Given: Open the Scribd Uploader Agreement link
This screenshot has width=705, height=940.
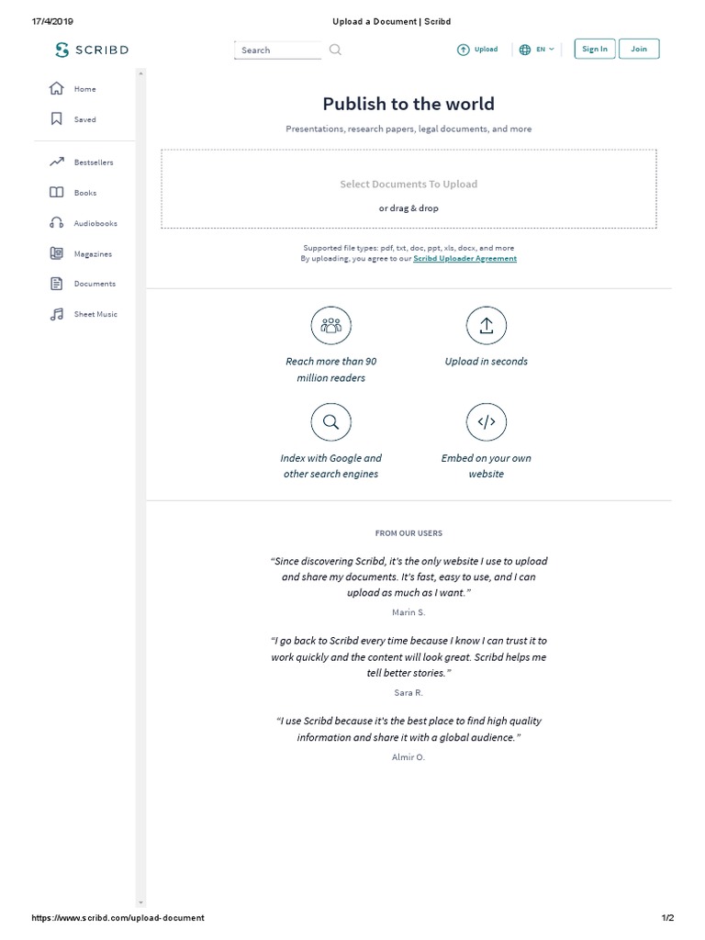Looking at the screenshot, I should pyautogui.click(x=464, y=259).
